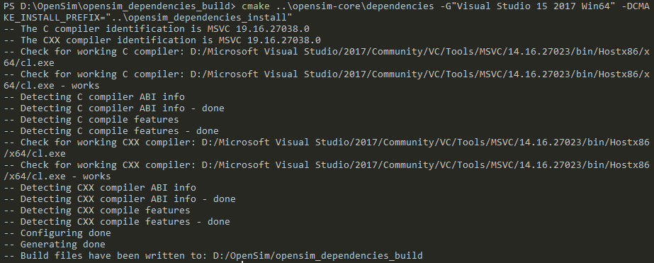654x263 pixels.
Task: Click the D:/OpenSim/opensim_dependencies_build output path
Action: pyautogui.click(x=318, y=255)
